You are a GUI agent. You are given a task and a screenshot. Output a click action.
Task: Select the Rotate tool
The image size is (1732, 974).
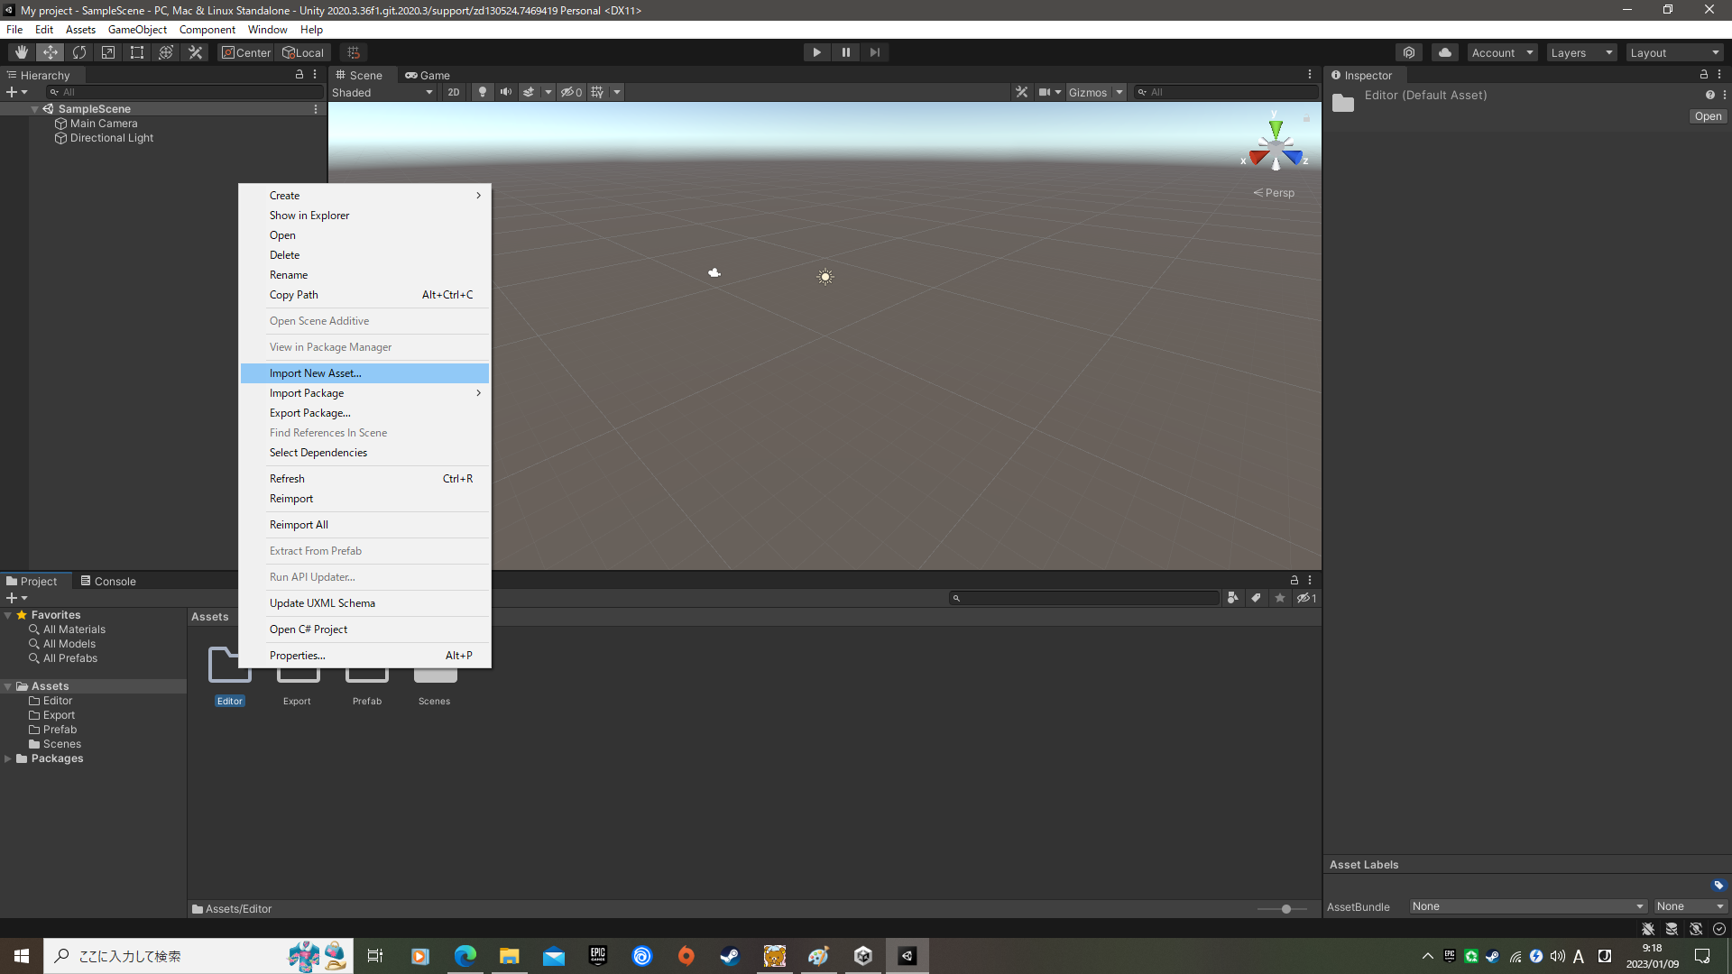coord(79,52)
